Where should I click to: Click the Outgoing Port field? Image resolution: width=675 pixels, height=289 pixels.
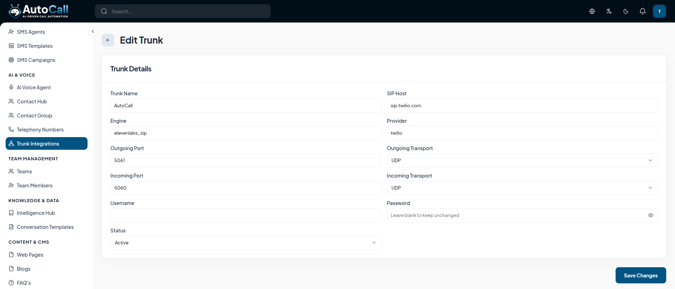(x=246, y=160)
